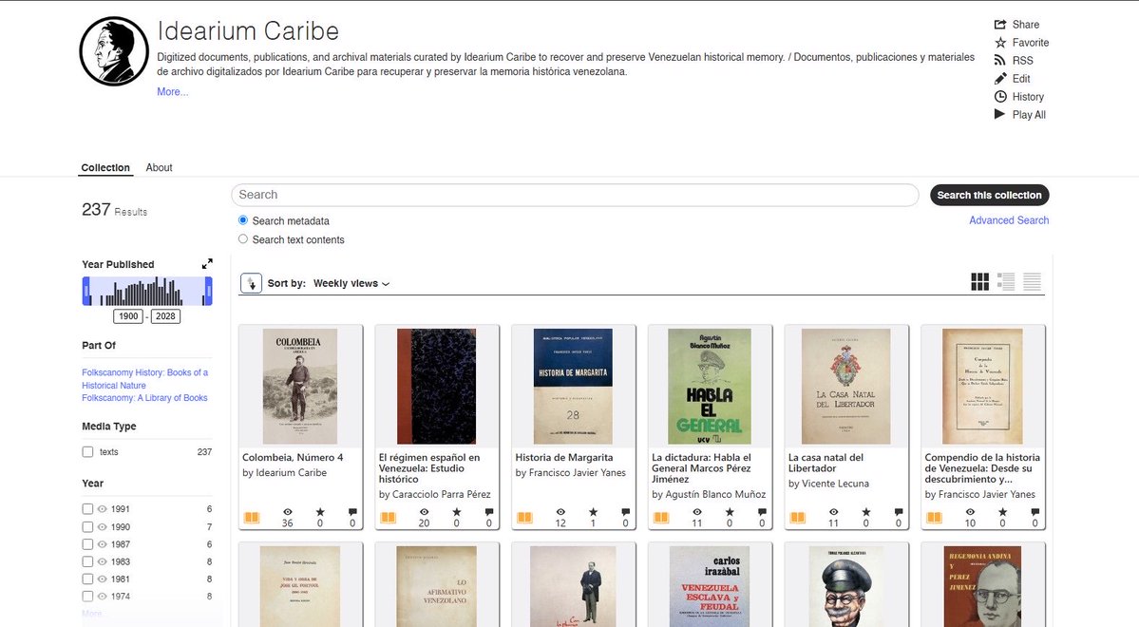Click comments icon on La casa natal card
The width and height of the screenshot is (1139, 627).
(x=899, y=511)
